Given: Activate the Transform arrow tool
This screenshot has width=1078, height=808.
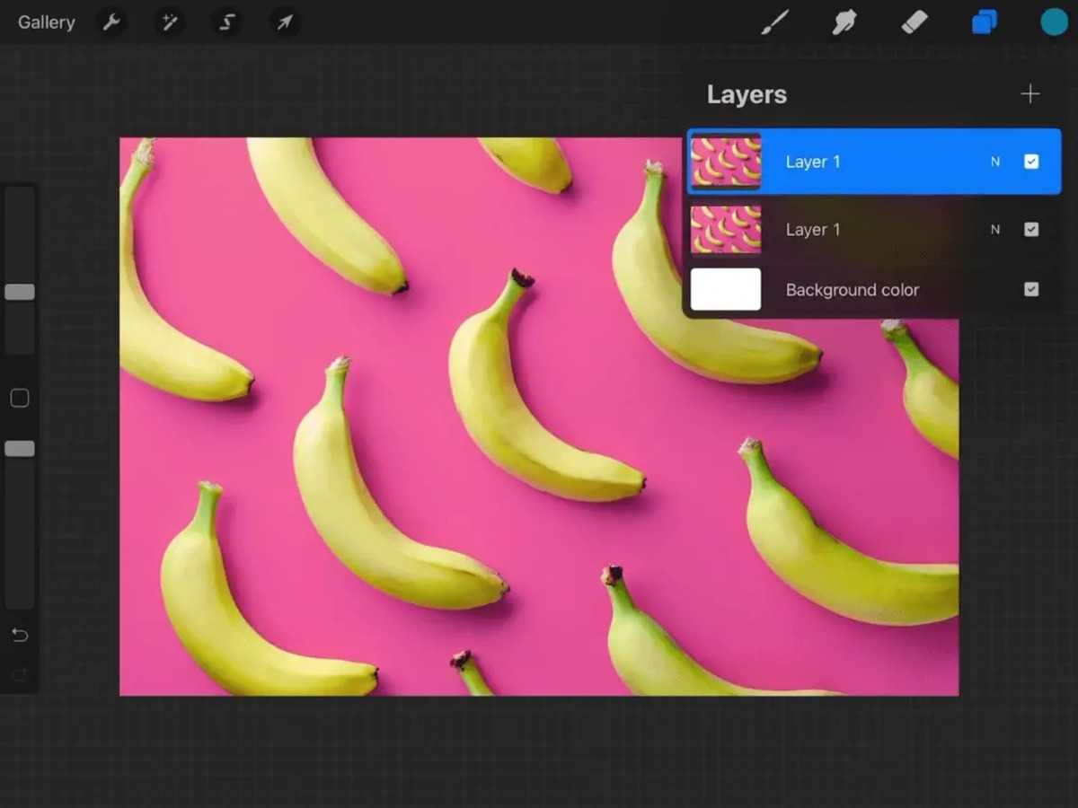Looking at the screenshot, I should coord(284,22).
